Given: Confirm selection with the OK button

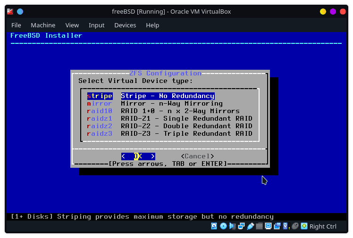Looking at the screenshot, I should click(138, 156).
